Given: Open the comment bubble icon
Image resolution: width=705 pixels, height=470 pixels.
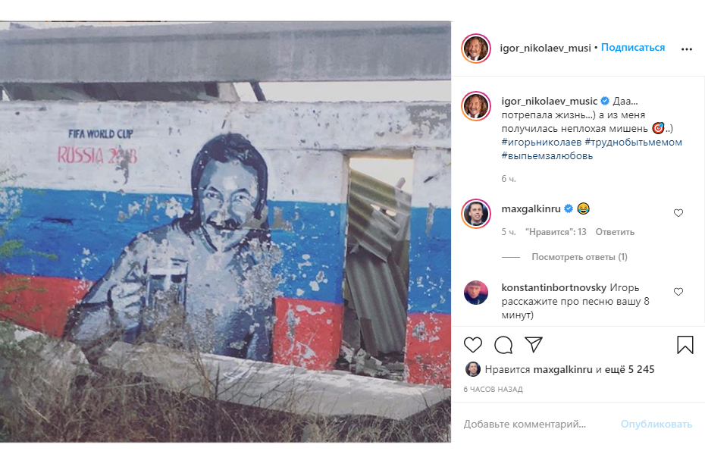Looking at the screenshot, I should 503,346.
